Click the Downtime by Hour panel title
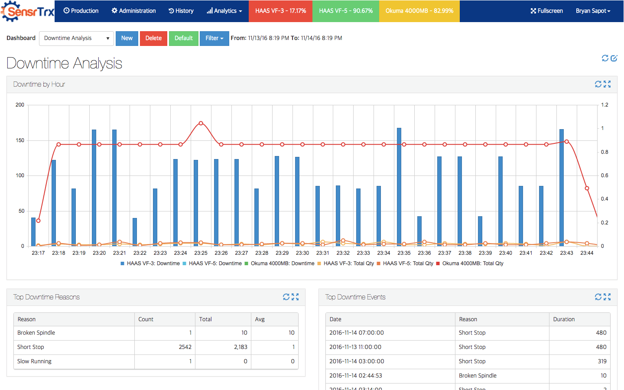 point(39,84)
